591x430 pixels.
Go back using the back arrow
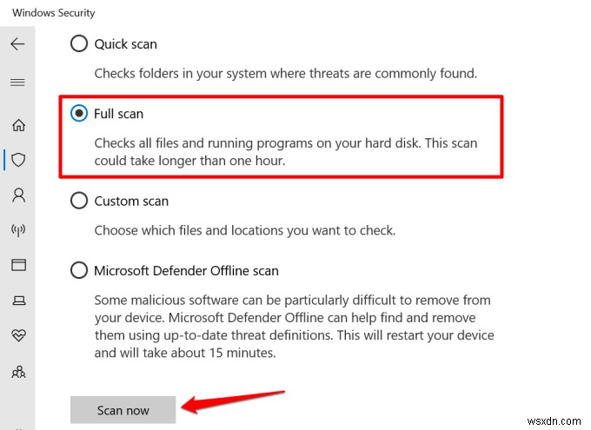pyautogui.click(x=18, y=44)
